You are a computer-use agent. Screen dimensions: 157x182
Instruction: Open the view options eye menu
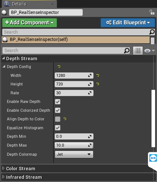pyautogui.click(x=149, y=51)
